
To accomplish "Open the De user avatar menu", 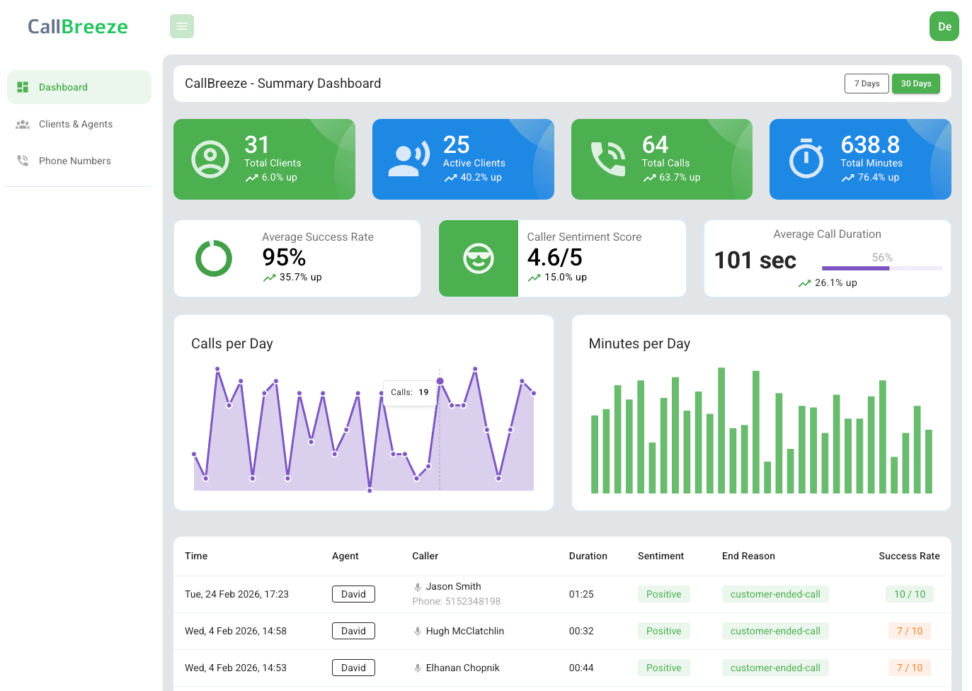I will click(944, 26).
